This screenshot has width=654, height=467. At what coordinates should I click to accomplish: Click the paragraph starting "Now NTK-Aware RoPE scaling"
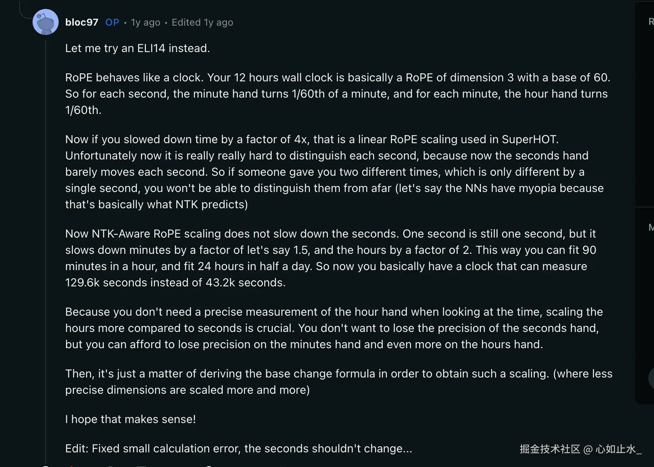[x=330, y=258]
